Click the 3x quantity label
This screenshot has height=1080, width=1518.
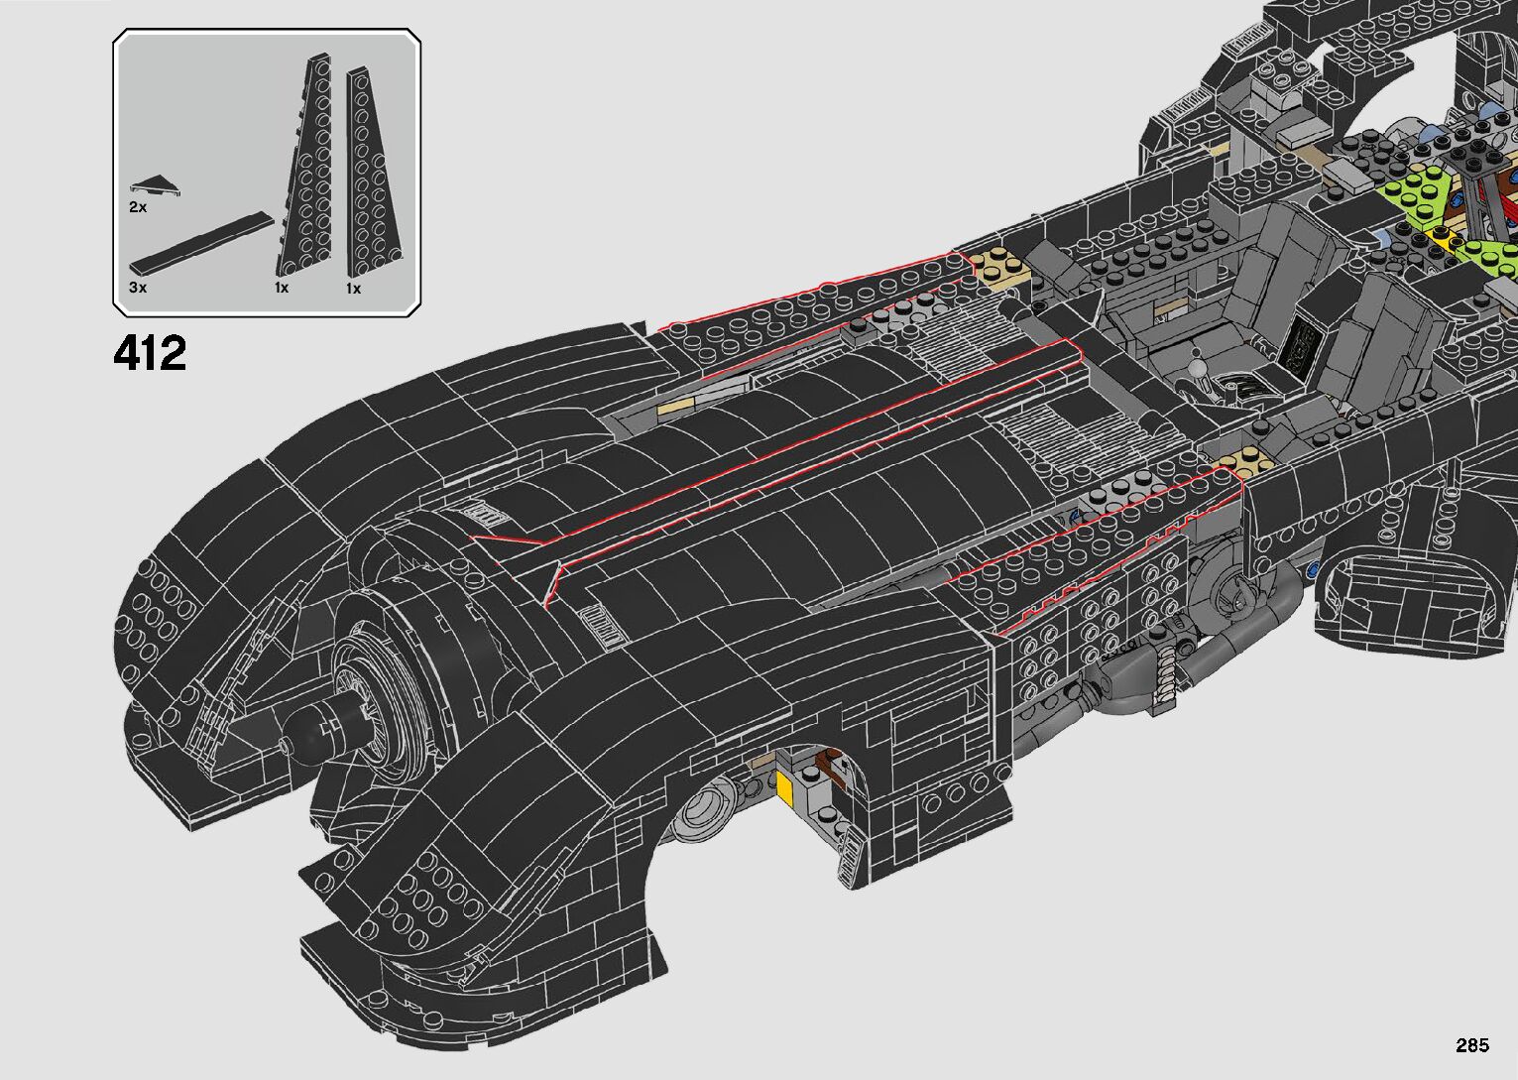tap(138, 288)
